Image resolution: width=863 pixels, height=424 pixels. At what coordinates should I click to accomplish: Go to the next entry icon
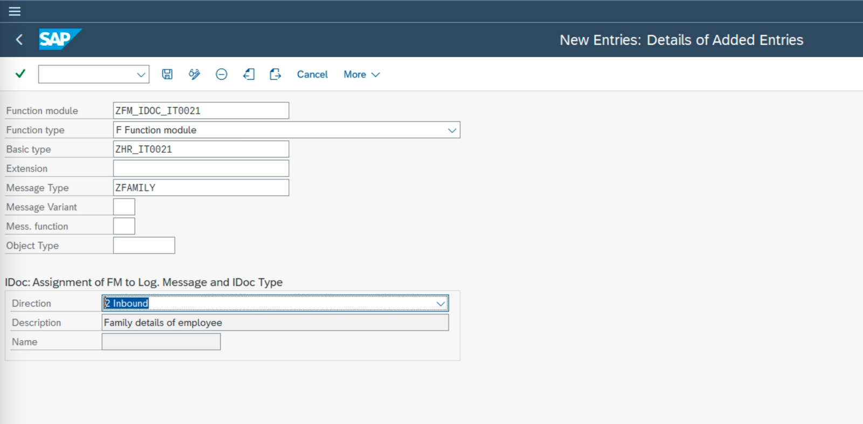point(275,74)
